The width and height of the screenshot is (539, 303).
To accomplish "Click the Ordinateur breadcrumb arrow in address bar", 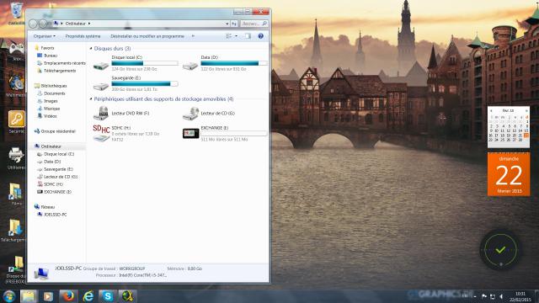I will (89, 24).
